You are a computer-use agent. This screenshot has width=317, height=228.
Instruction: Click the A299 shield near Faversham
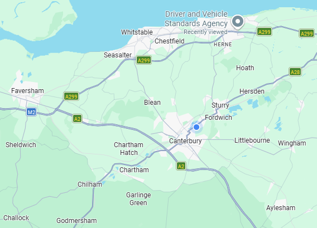coord(71,96)
